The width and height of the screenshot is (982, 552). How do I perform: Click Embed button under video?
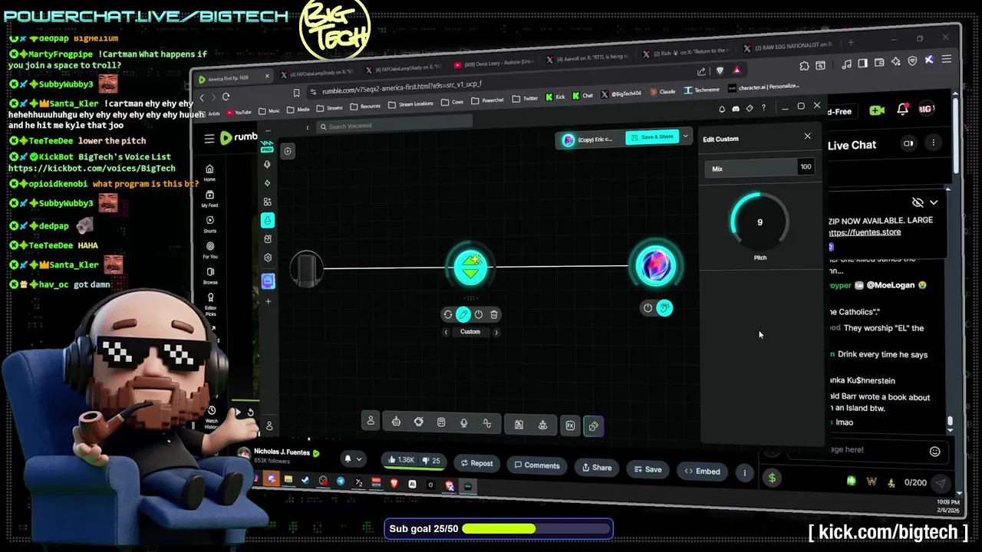[702, 472]
